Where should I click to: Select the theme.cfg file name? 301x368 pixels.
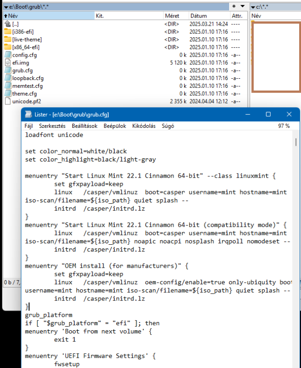click(24, 94)
